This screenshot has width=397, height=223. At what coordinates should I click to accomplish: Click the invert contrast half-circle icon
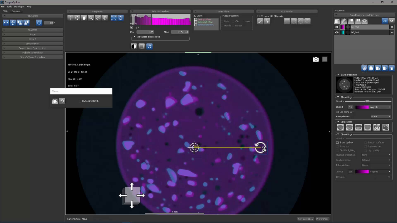click(134, 46)
